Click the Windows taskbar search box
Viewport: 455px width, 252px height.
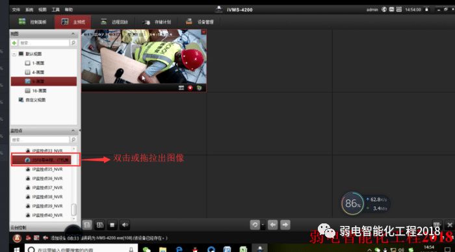point(81,249)
